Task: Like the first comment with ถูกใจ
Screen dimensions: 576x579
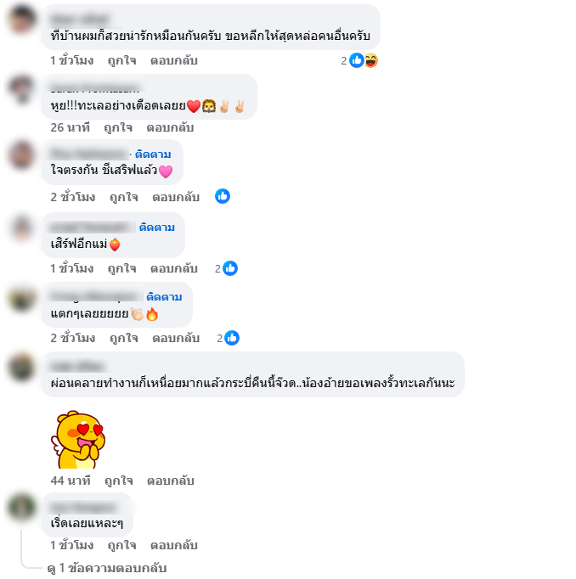Action: coord(121,60)
